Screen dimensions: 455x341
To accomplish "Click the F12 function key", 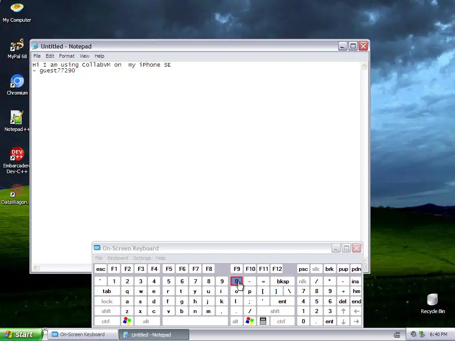I will click(x=277, y=269).
